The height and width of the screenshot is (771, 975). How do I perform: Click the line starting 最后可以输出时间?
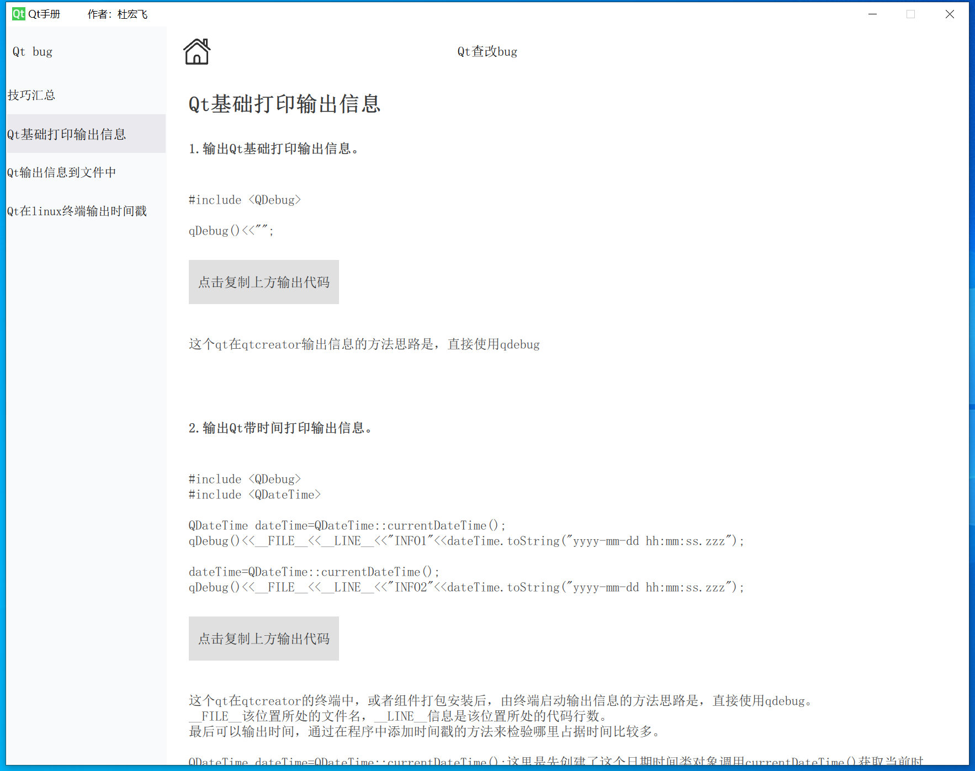(425, 731)
